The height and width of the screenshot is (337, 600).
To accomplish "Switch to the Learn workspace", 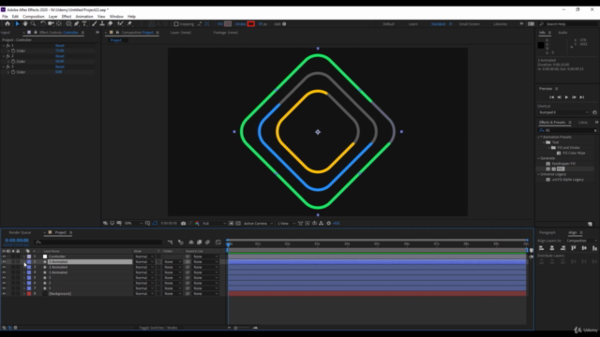I will click(x=412, y=24).
